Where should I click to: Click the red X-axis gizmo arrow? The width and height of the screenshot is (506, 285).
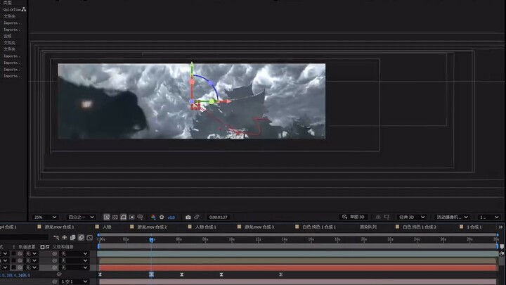tap(227, 102)
